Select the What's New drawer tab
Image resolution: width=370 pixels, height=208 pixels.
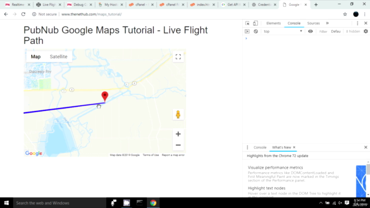point(282,147)
